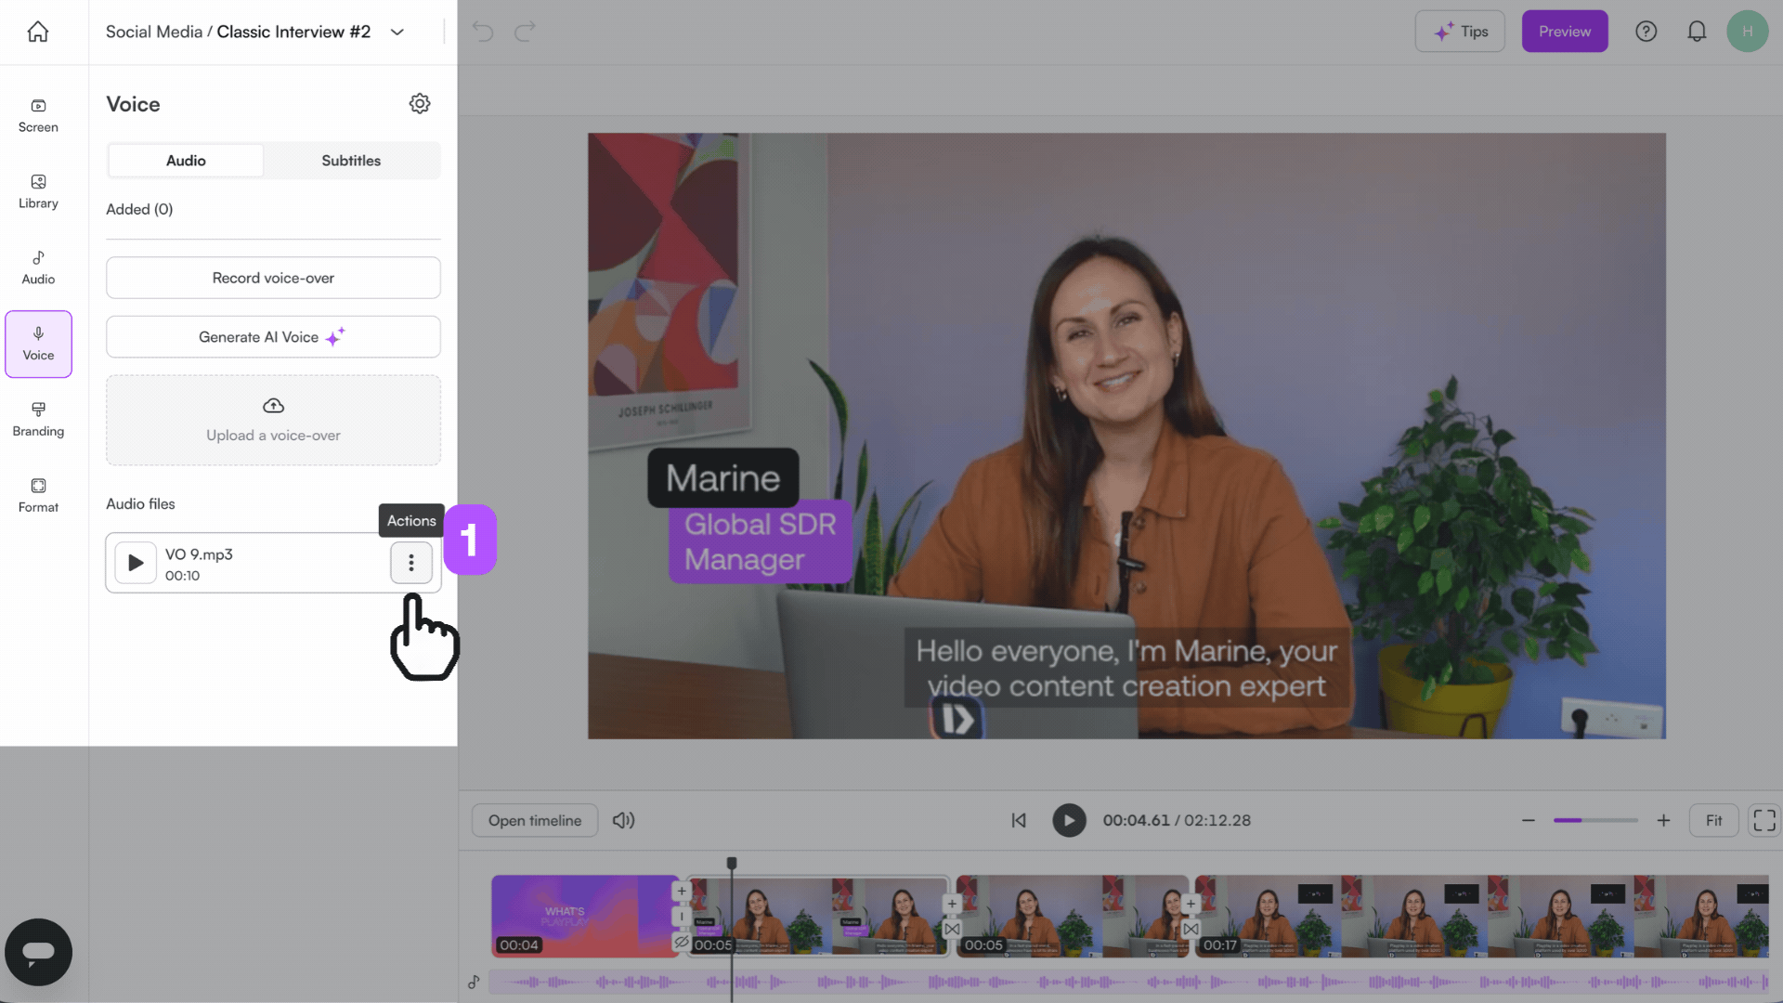Click the Marine name title in preview
This screenshot has width=1783, height=1003.
[x=723, y=478]
